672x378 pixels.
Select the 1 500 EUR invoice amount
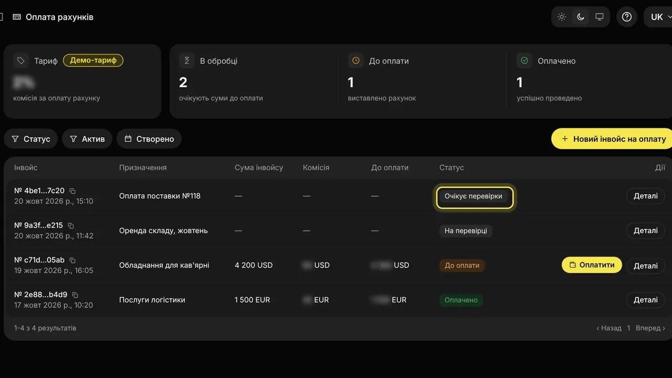pos(253,300)
